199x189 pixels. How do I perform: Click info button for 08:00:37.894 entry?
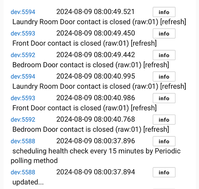coord(164,172)
